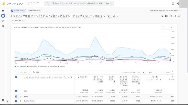Screen dimensions: 188x105
Task: Expand the dropdown arrow beside report title
Action: pyautogui.click(x=117, y=16)
